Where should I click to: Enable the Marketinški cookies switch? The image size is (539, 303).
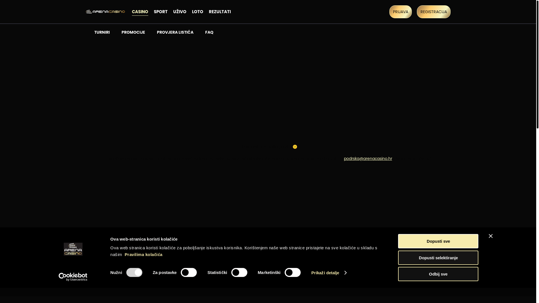pos(293,272)
